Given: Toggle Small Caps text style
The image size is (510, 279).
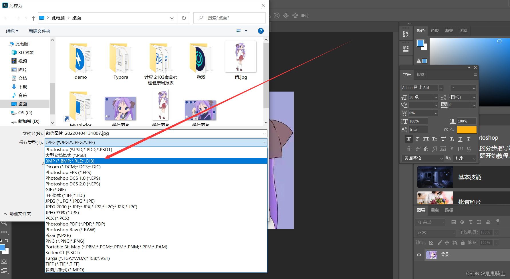Looking at the screenshot, I should [434, 139].
